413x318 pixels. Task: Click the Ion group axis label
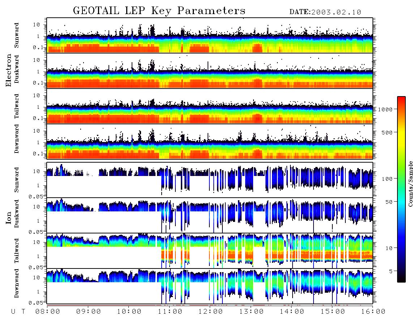tap(9, 218)
